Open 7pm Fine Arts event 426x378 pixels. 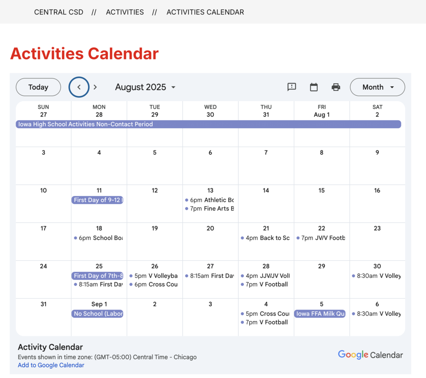coord(209,209)
